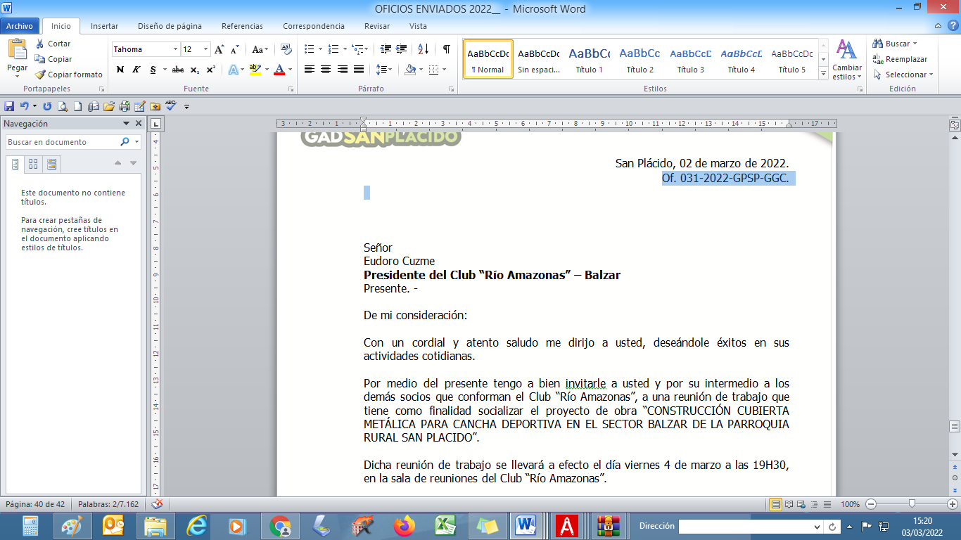Click the Save icon in quick access toolbar
The width and height of the screenshot is (961, 540).
pos(9,106)
